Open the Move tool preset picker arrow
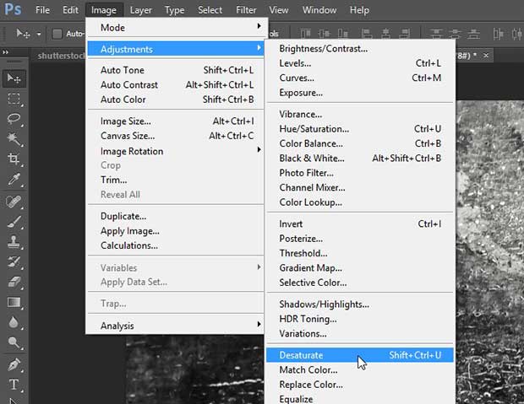The height and width of the screenshot is (404, 524). coord(38,35)
